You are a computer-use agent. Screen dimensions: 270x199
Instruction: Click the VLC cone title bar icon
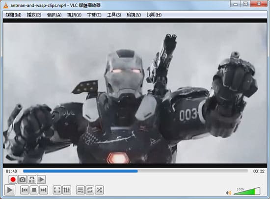(x=6, y=5)
